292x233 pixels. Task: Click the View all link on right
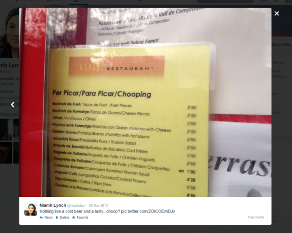point(278,63)
